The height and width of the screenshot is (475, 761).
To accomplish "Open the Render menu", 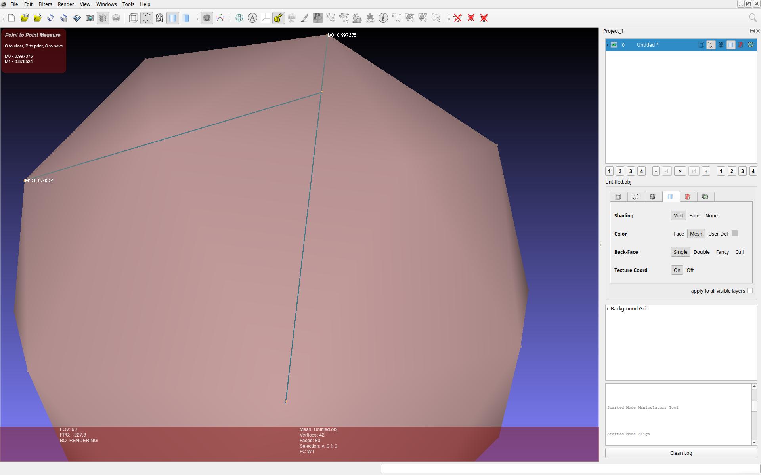I will (x=66, y=4).
